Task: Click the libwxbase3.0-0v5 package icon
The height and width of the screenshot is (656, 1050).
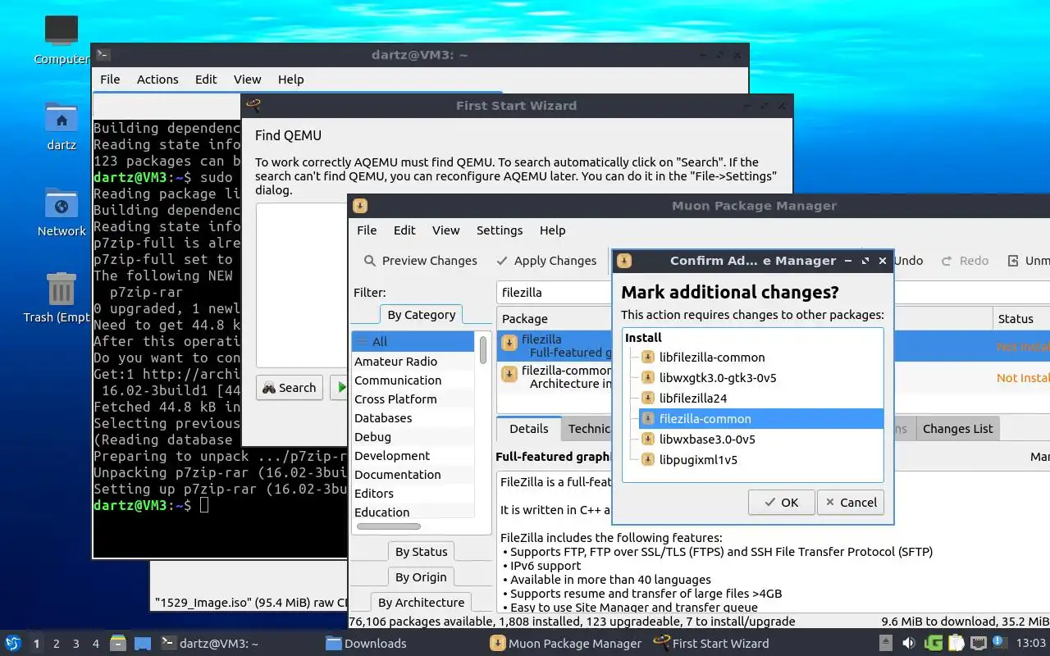Action: coord(648,440)
